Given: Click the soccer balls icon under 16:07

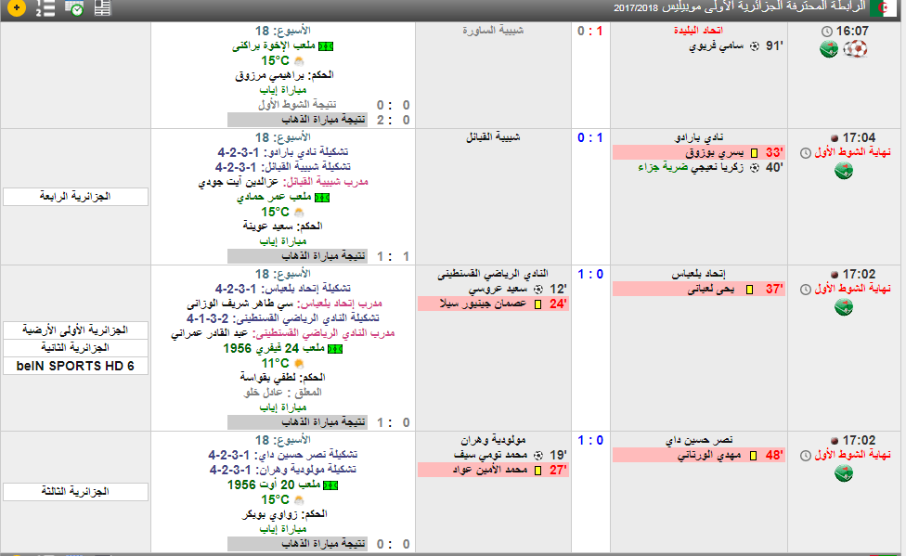Looking at the screenshot, I should [x=855, y=48].
